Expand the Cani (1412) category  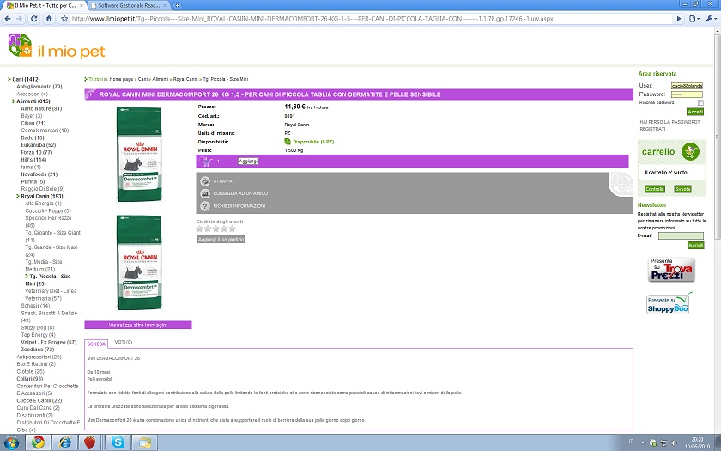[x=26, y=79]
